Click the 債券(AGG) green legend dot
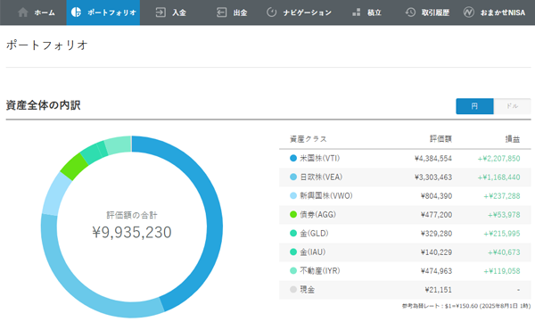Screen dimensions: 535x330 click(x=293, y=214)
